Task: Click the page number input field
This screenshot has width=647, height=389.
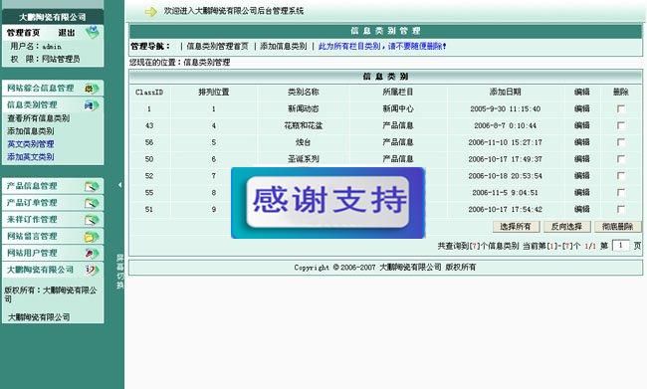Action: (x=620, y=246)
